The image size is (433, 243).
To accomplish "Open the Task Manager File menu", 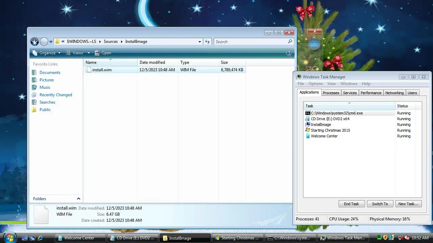I will coord(300,84).
